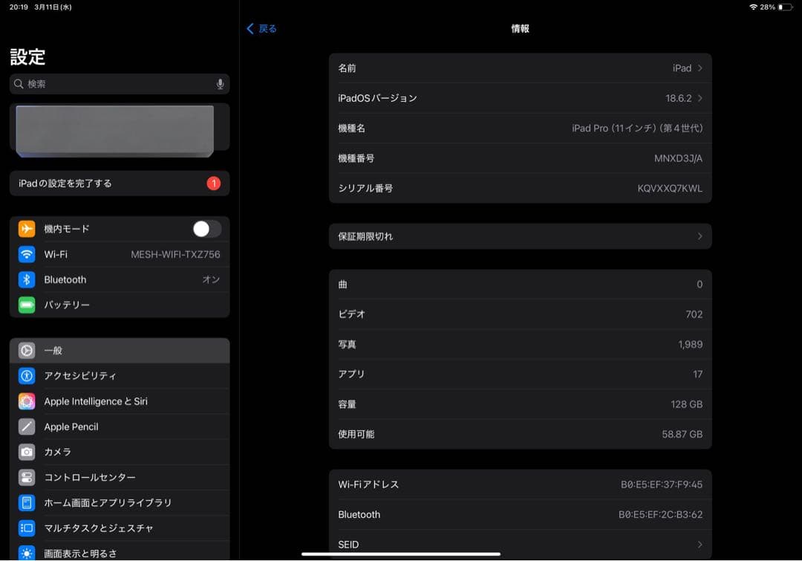The image size is (802, 561).
Task: Open iPadOSバージョン 18.6.2 chevron
Action: pyautogui.click(x=700, y=98)
